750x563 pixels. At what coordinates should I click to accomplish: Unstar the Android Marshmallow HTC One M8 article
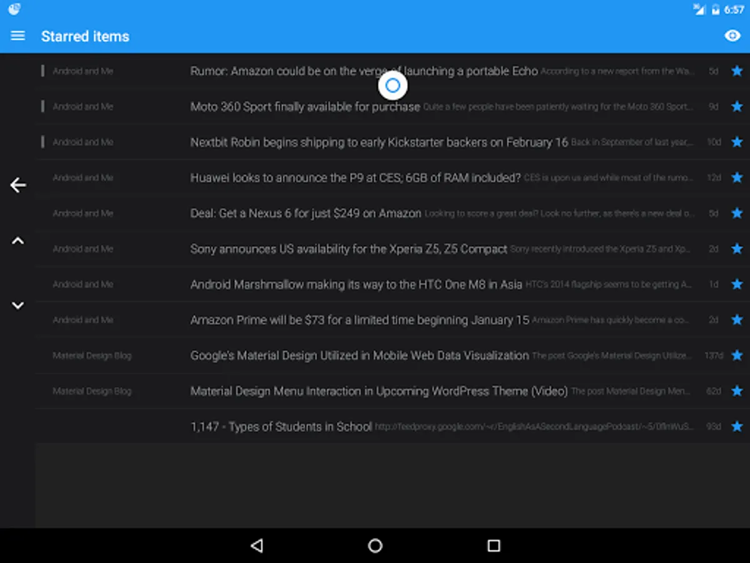pyautogui.click(x=737, y=284)
